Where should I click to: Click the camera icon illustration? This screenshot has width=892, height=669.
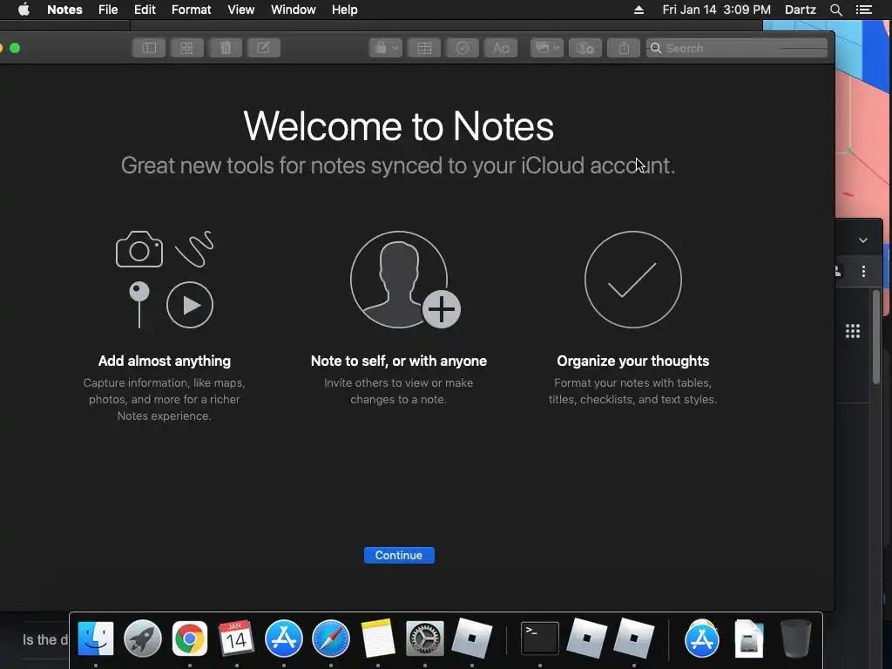[x=139, y=249]
